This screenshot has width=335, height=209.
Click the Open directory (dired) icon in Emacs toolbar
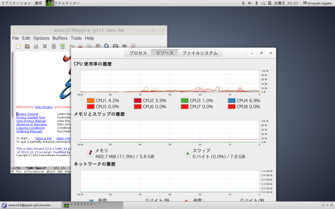click(36, 46)
